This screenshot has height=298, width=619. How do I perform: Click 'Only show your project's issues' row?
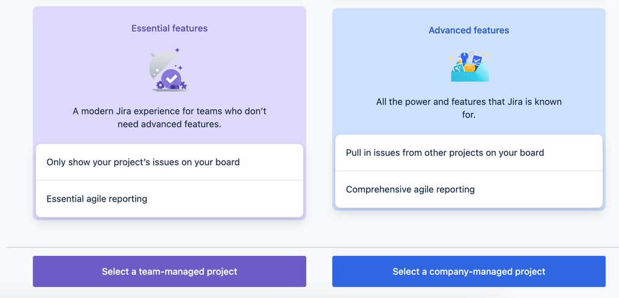pos(169,162)
